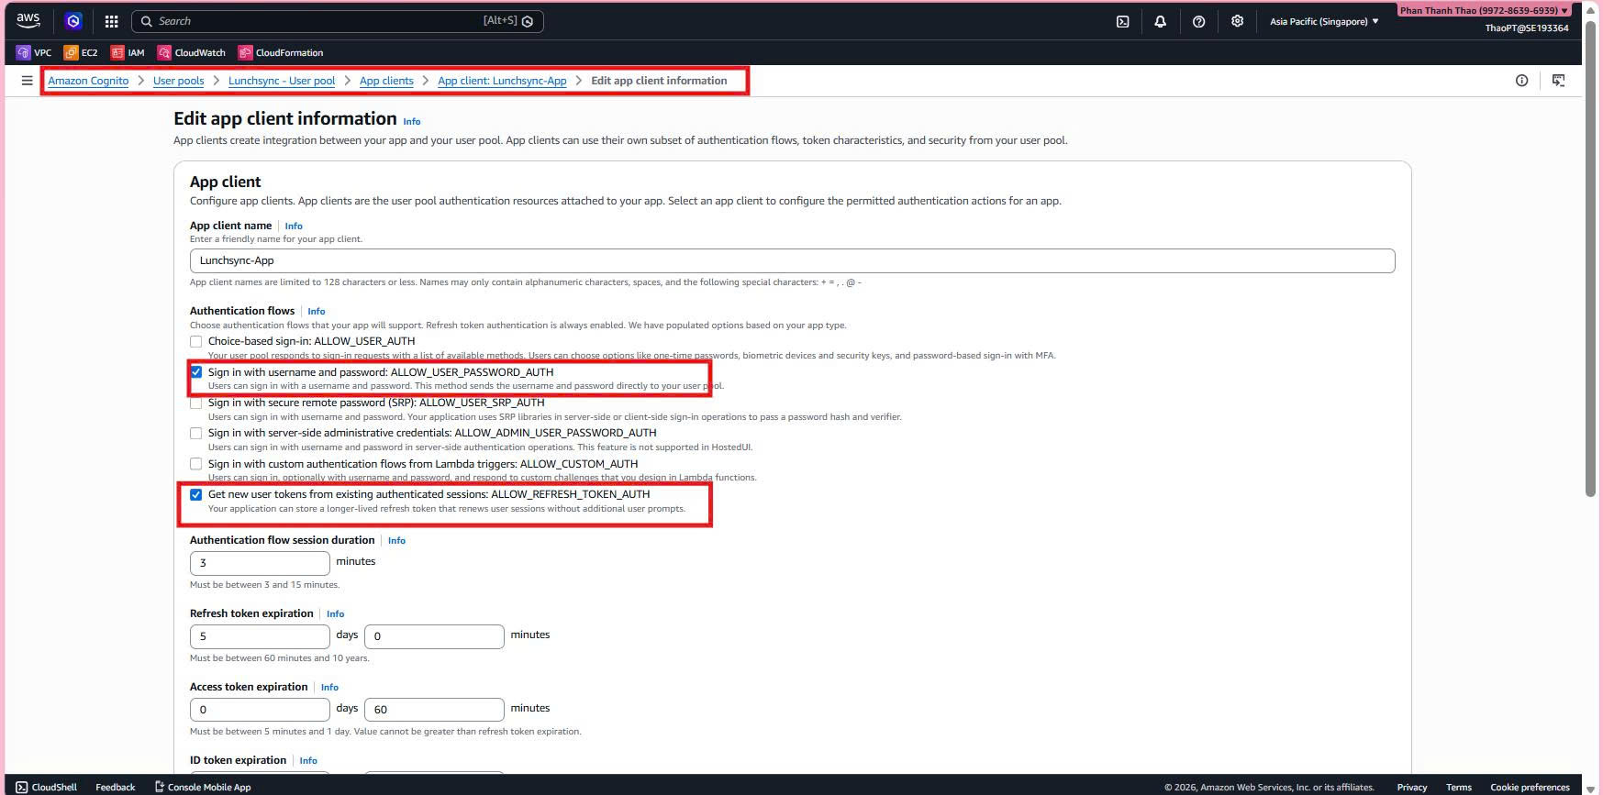Open the Phan Thanh Thao account menu

(x=1483, y=11)
